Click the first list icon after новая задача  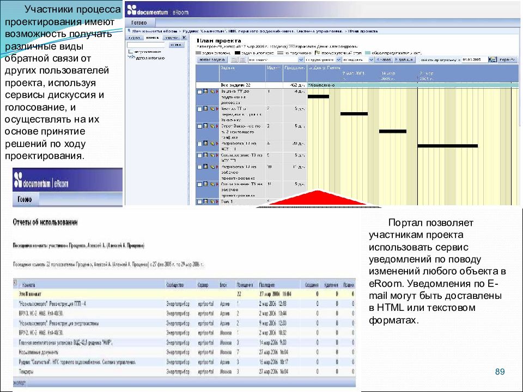[234, 60]
